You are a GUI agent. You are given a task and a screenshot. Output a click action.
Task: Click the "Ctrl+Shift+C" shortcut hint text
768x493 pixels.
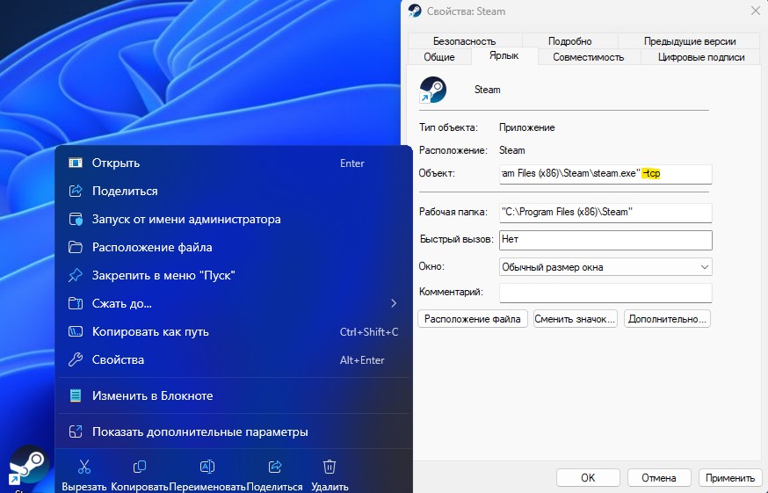pyautogui.click(x=369, y=332)
